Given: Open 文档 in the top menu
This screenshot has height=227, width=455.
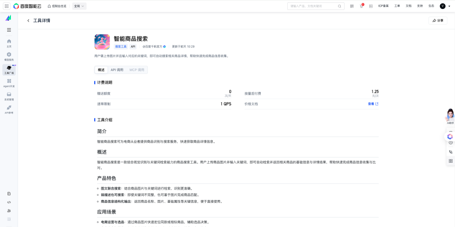Looking at the screenshot, I should [409, 6].
